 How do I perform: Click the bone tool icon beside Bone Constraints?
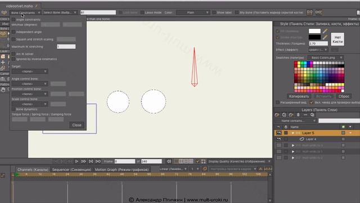tap(4, 12)
